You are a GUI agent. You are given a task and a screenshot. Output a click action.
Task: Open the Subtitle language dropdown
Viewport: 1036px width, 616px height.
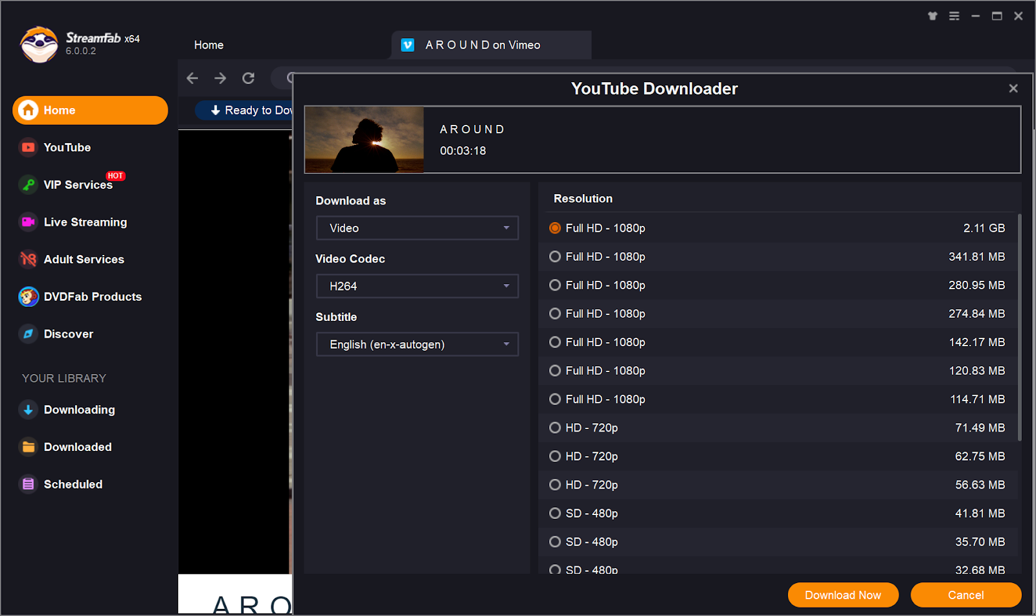coord(417,344)
